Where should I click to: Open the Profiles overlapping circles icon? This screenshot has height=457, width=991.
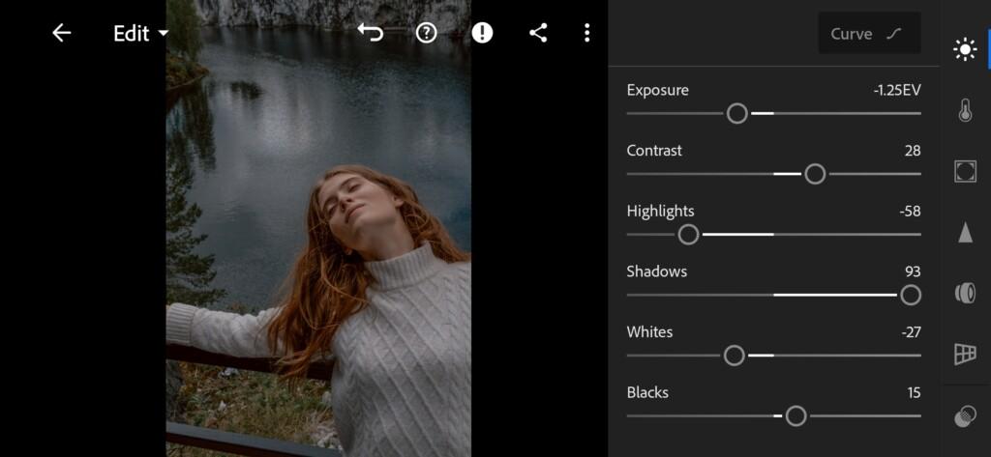coord(965,416)
